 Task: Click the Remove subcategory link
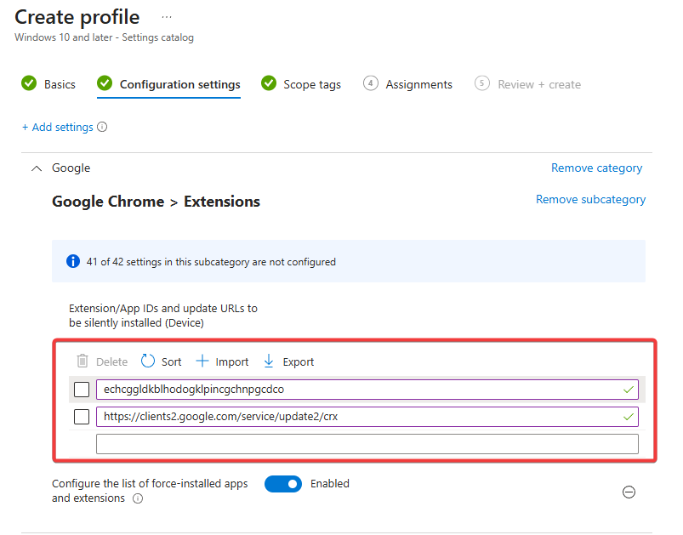[x=590, y=200]
